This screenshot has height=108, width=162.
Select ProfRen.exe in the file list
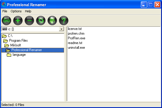coord(77,38)
